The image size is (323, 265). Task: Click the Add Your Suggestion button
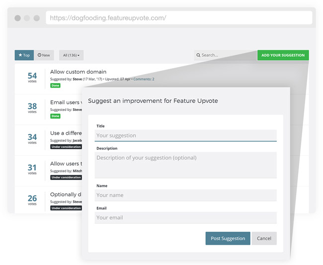(x=283, y=55)
